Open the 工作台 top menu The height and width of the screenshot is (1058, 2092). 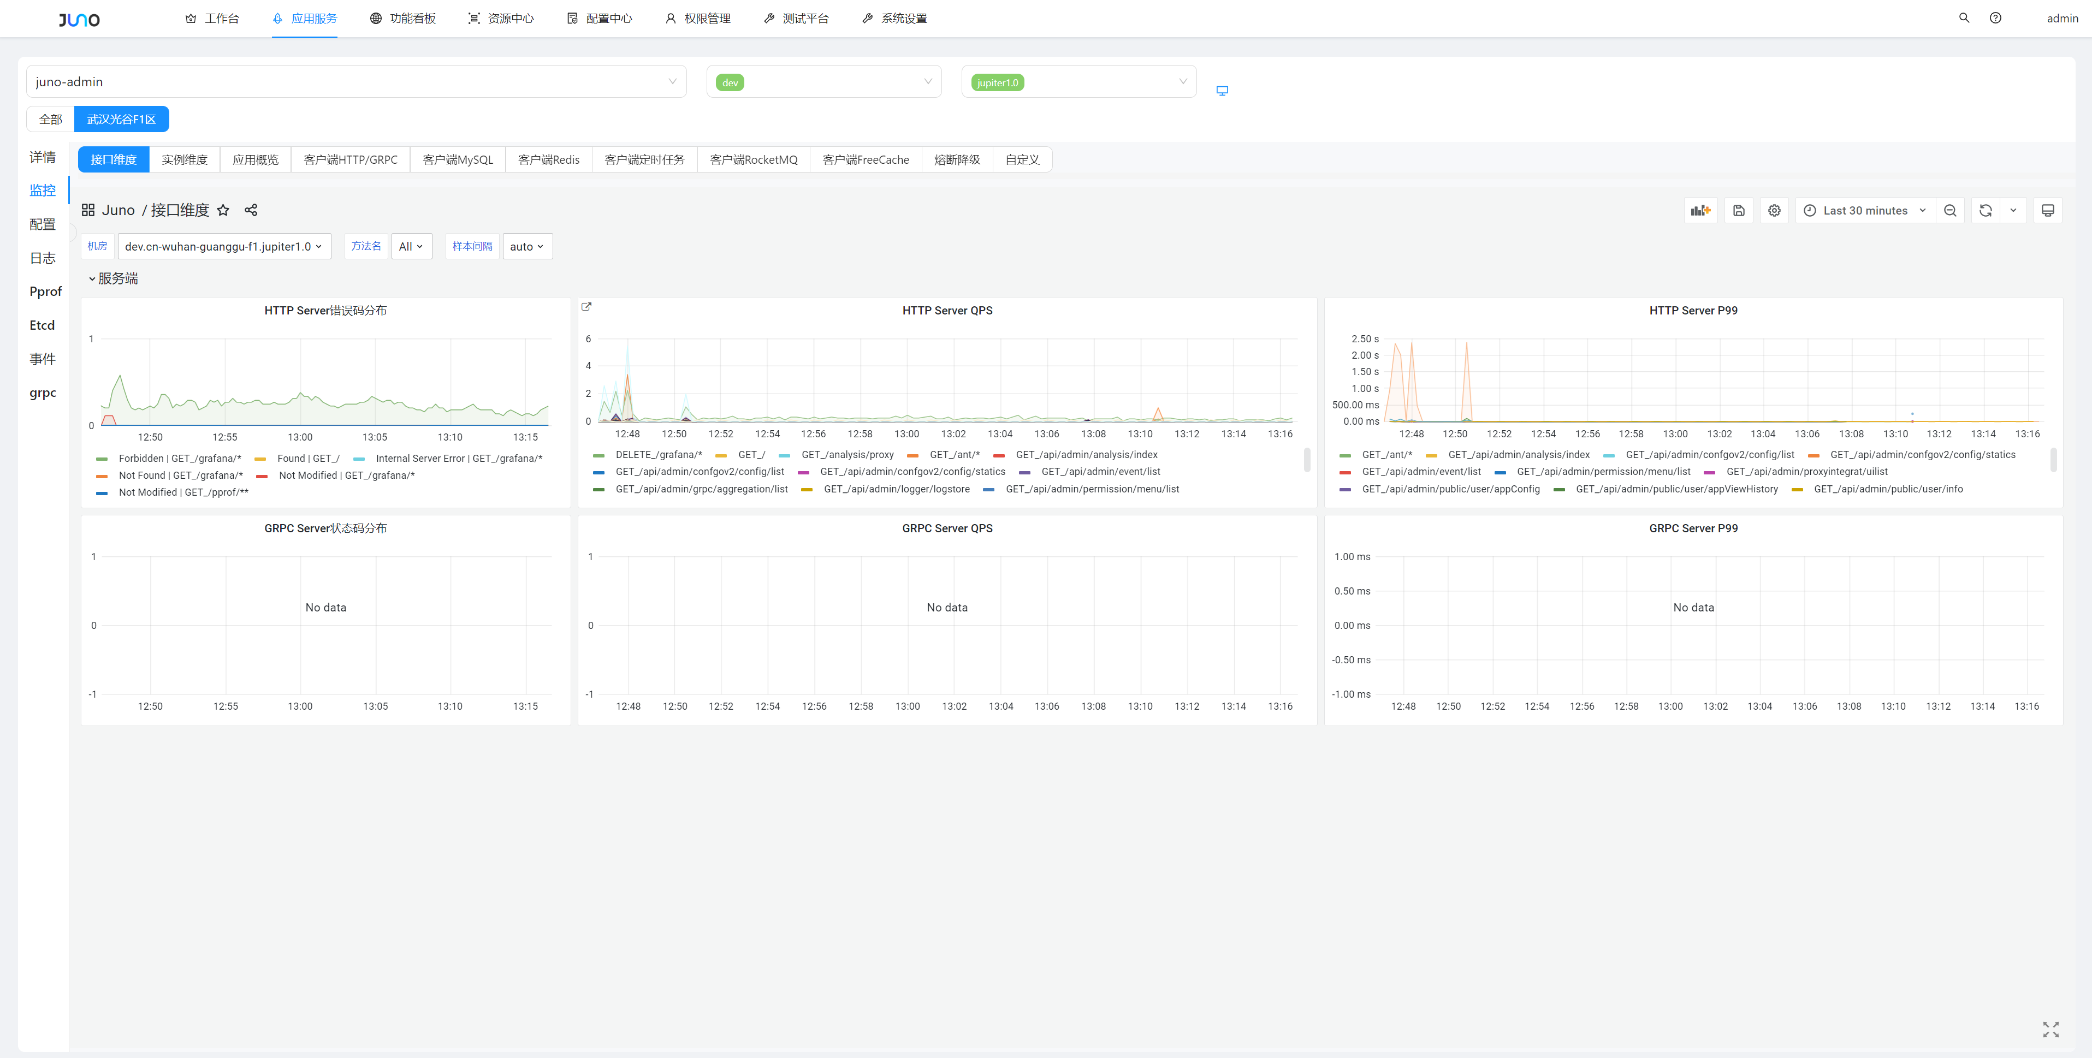coord(212,19)
